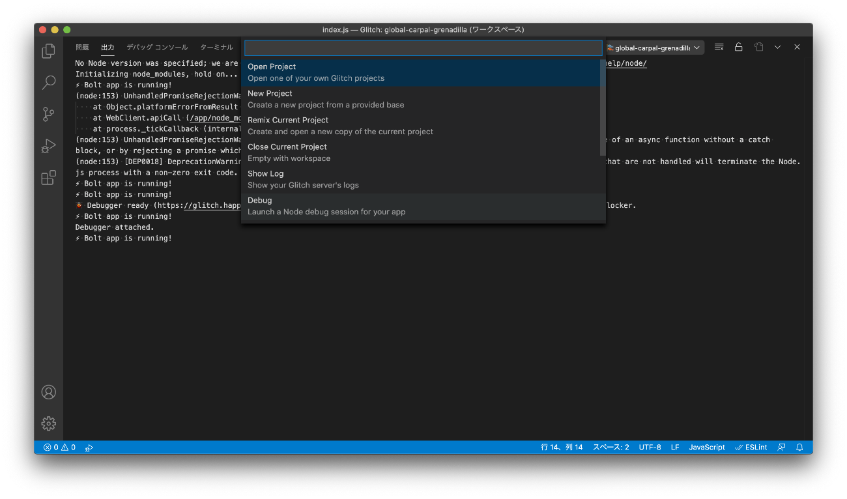
Task: Change indentation via スペース: 2
Action: [610, 448]
